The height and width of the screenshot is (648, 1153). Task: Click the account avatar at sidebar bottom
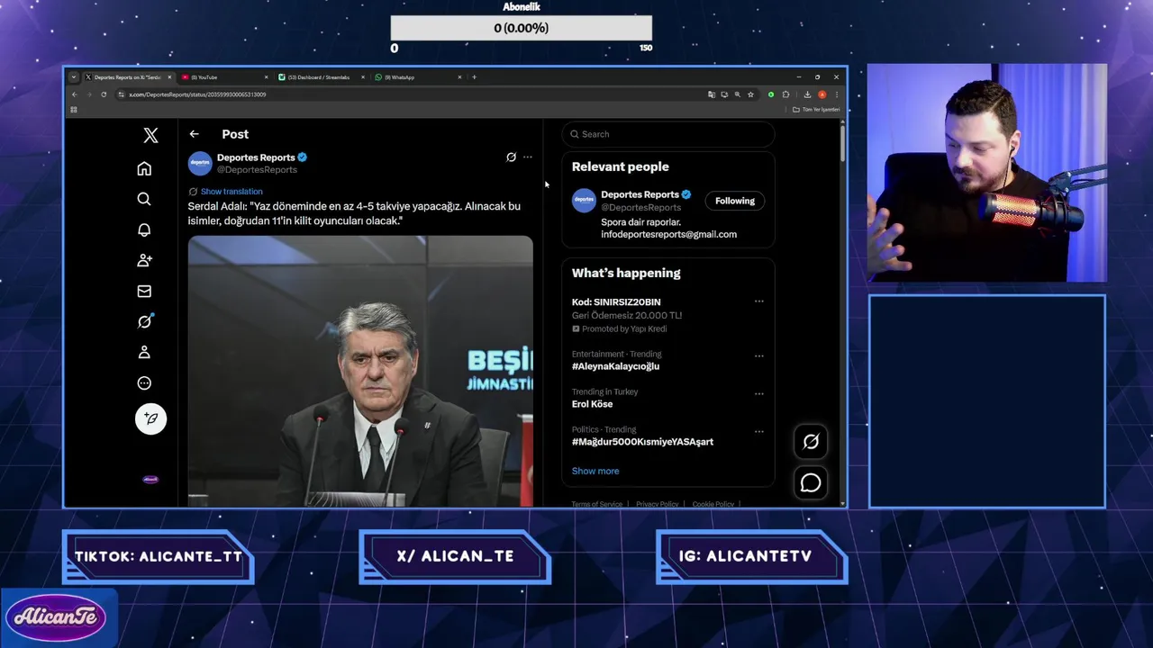click(x=150, y=480)
